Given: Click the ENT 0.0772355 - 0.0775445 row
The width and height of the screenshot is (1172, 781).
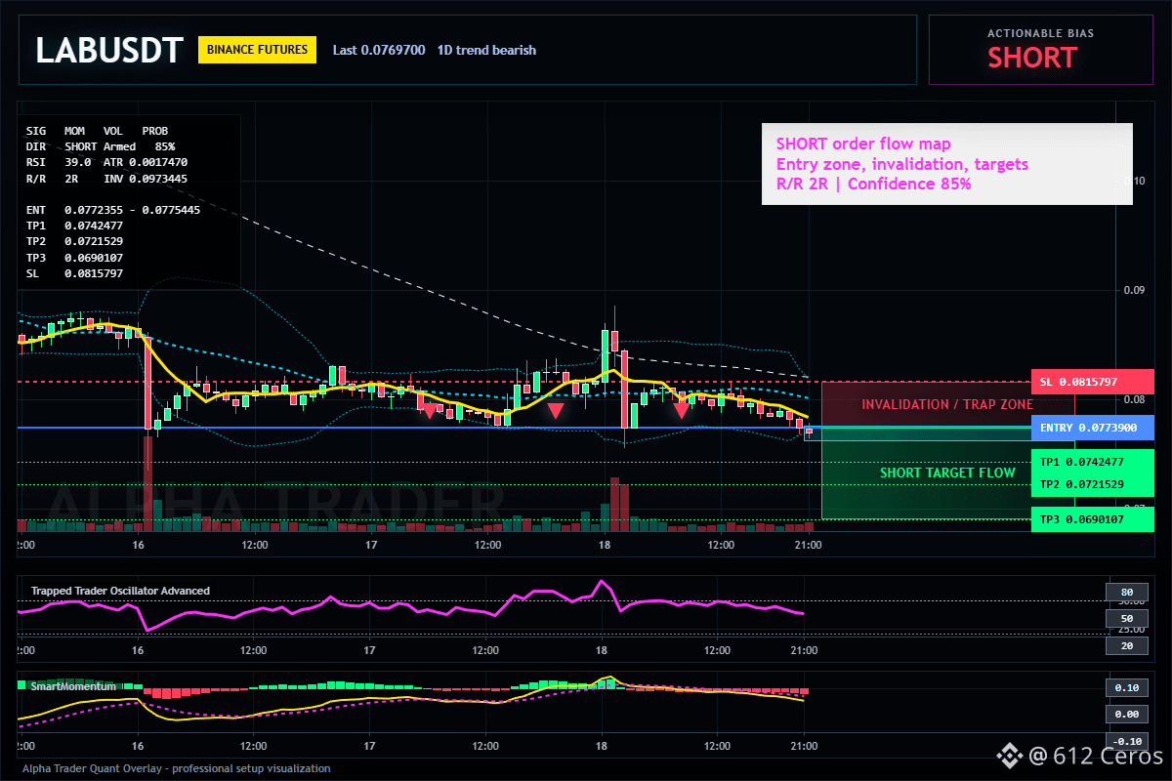Looking at the screenshot, I should point(113,210).
